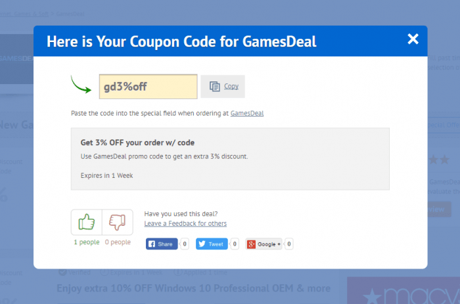Click the Tweet count bubble
Screen dimensions: 460x304
pyautogui.click(x=235, y=244)
